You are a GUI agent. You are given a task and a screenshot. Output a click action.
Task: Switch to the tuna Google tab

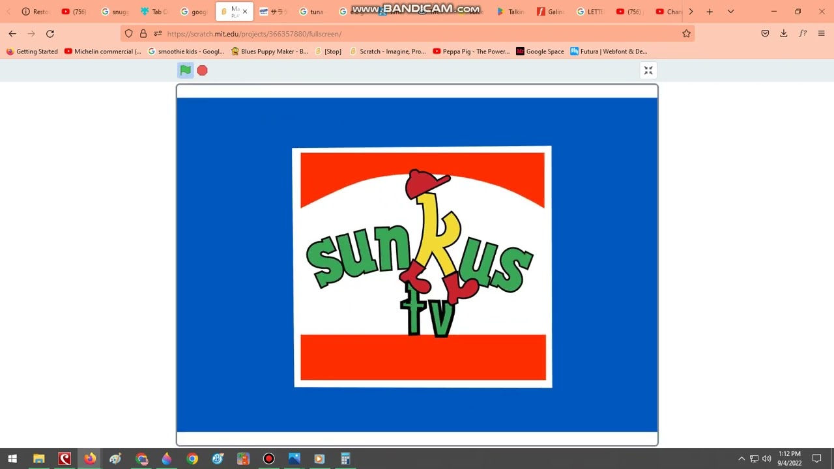tap(311, 12)
